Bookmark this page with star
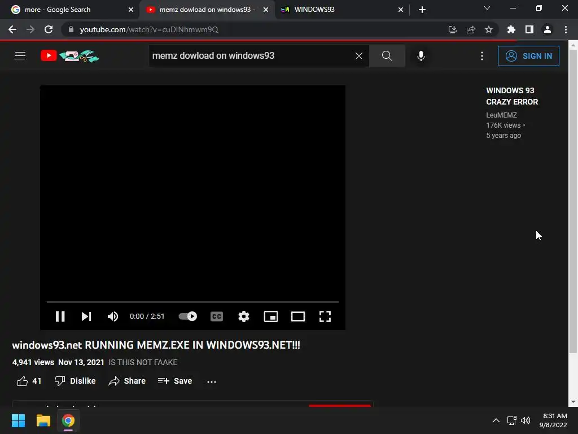 489,29
